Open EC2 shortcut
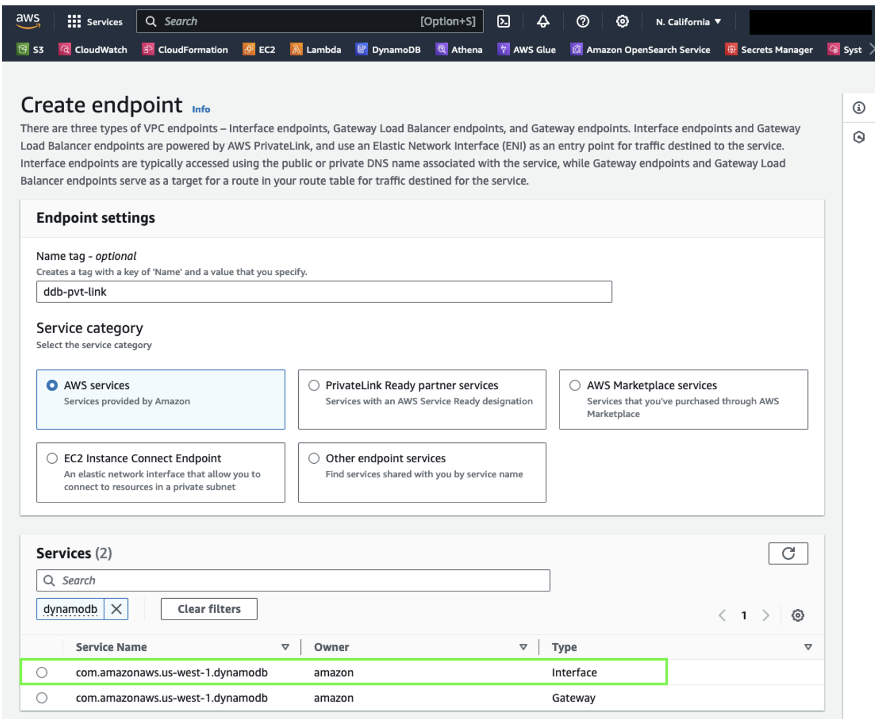876x723 pixels. pos(259,50)
